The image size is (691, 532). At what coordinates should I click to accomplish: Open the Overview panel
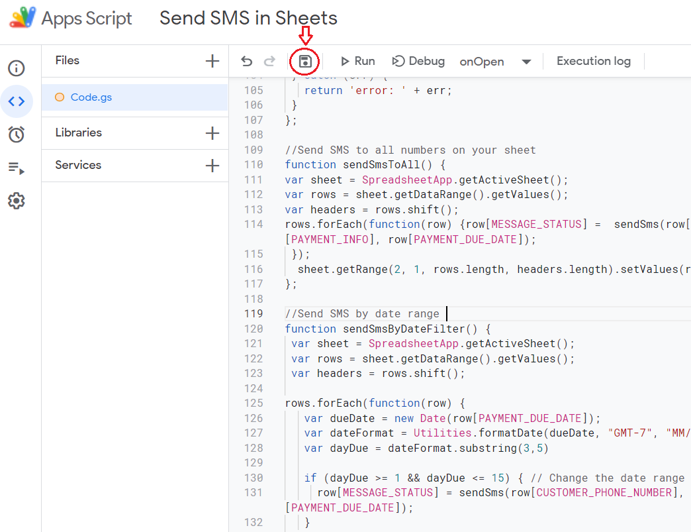(x=17, y=68)
